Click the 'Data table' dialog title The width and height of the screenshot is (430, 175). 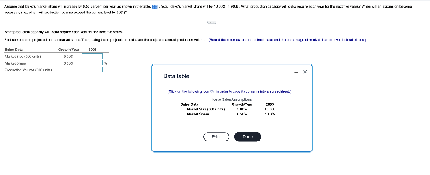coord(176,76)
